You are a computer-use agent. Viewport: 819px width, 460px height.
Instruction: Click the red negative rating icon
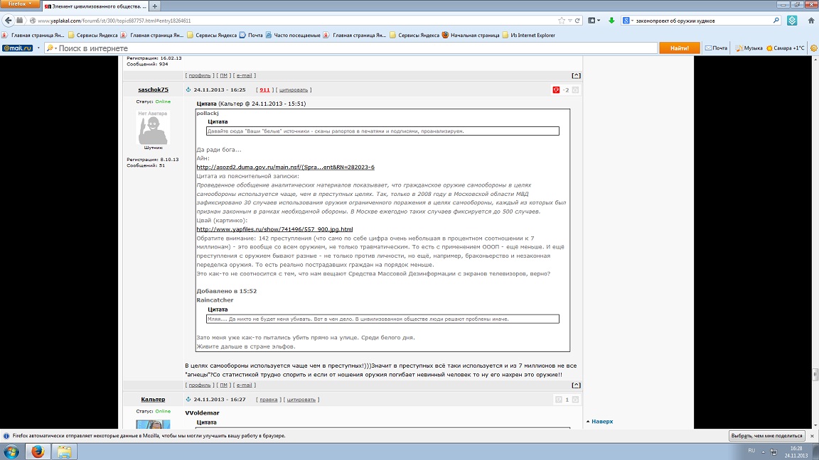[x=556, y=89]
